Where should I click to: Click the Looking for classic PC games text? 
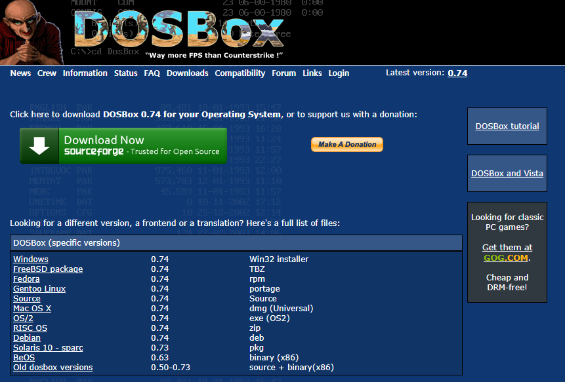[x=507, y=222]
